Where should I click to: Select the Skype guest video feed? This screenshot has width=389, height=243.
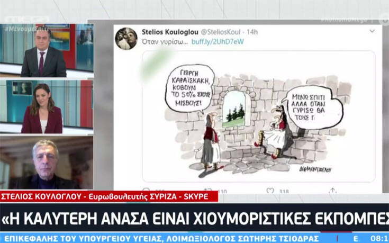pyautogui.click(x=47, y=163)
